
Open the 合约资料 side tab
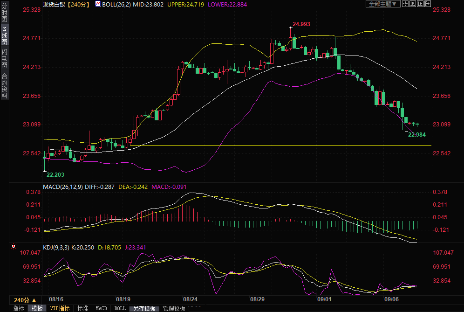[x=4, y=85]
